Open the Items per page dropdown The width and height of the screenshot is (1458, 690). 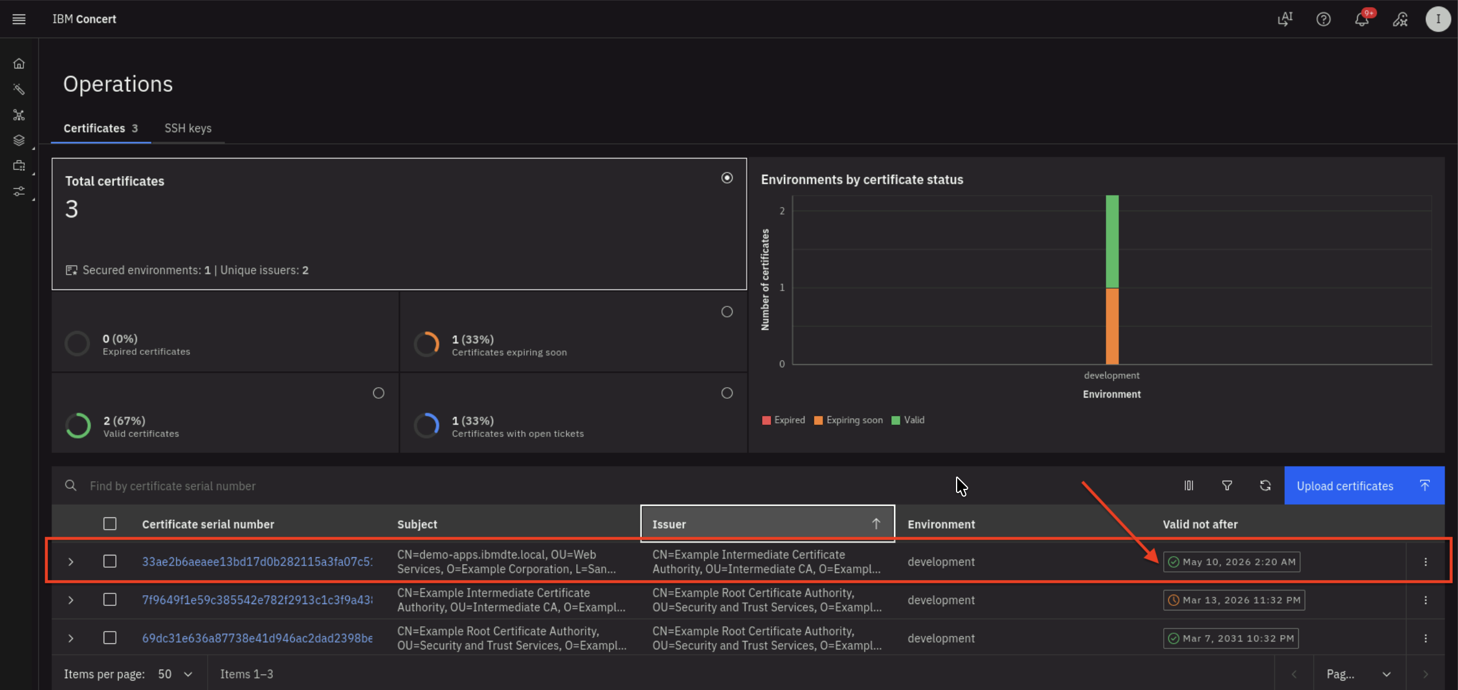click(175, 674)
